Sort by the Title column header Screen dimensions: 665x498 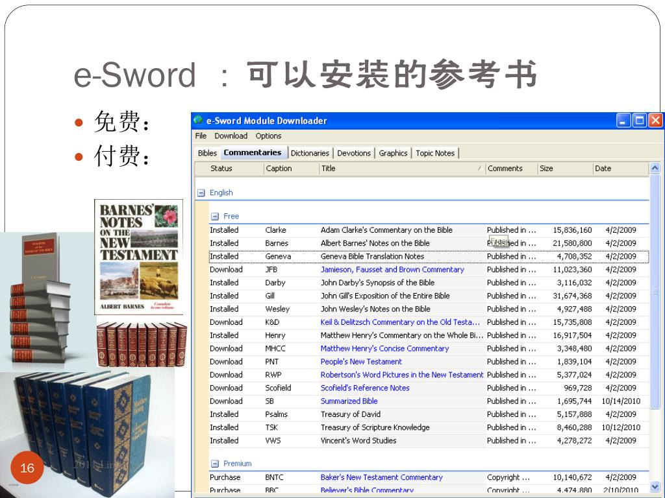402,169
